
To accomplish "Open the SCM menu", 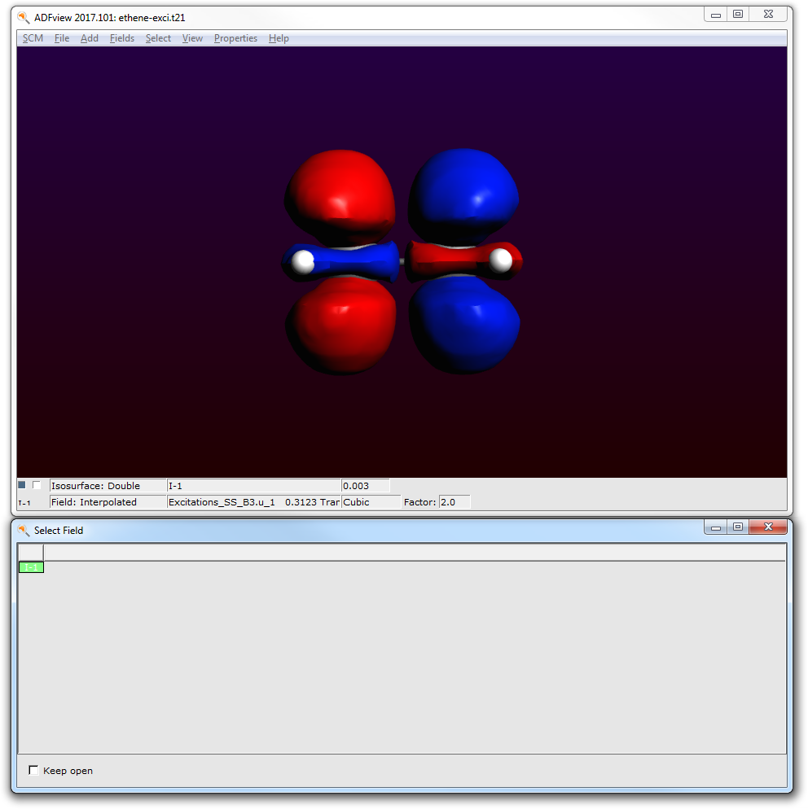I will pyautogui.click(x=33, y=38).
